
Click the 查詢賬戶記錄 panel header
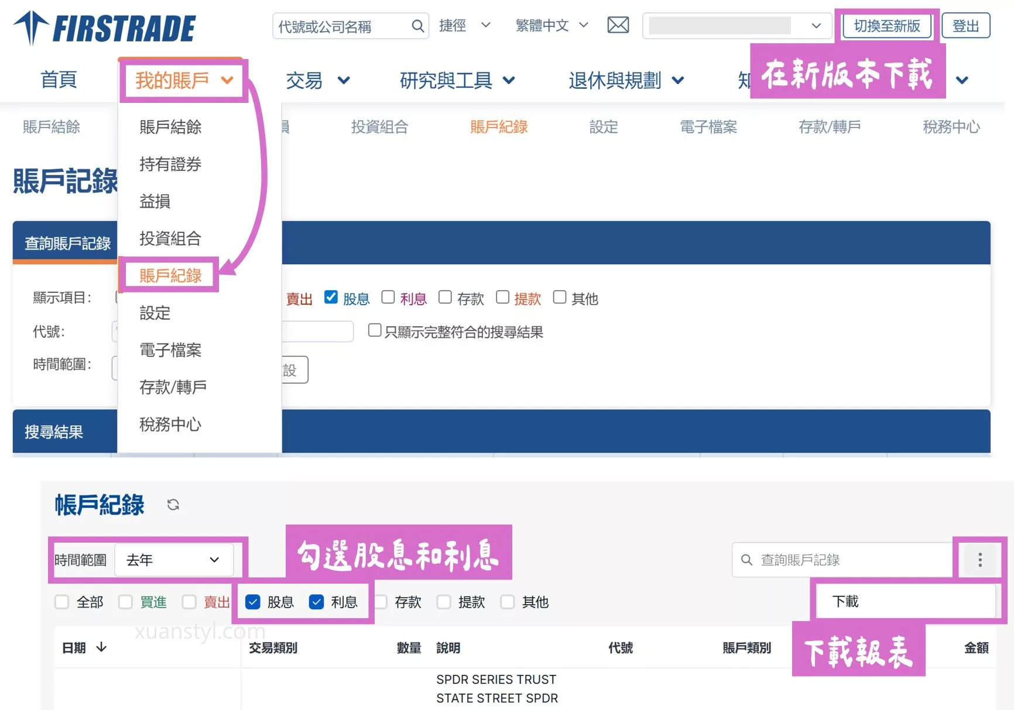[x=67, y=243]
